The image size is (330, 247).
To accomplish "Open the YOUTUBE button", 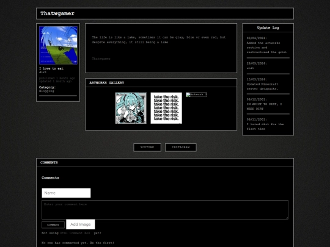I will coord(147,148).
